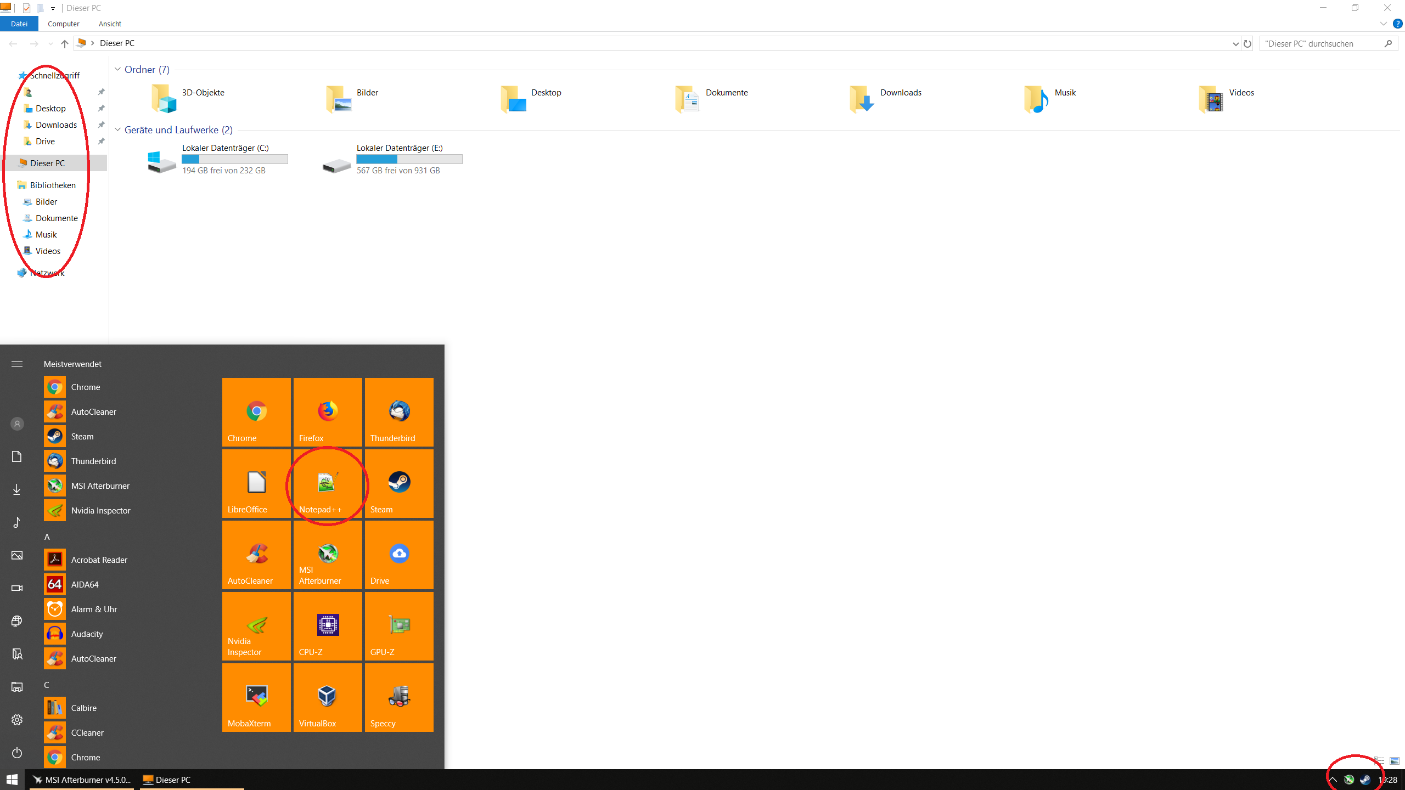
Task: Open the CPU-Z tile
Action: (328, 626)
